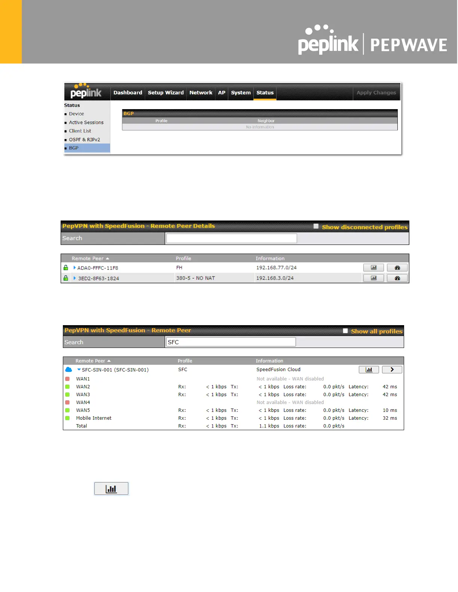Open the AP tab

click(222, 93)
